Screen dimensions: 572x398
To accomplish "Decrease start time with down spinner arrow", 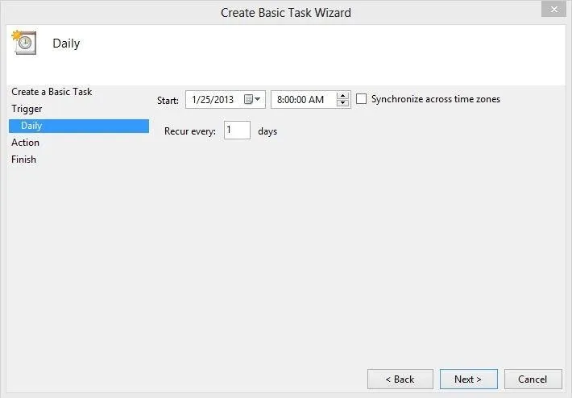I will click(x=342, y=103).
